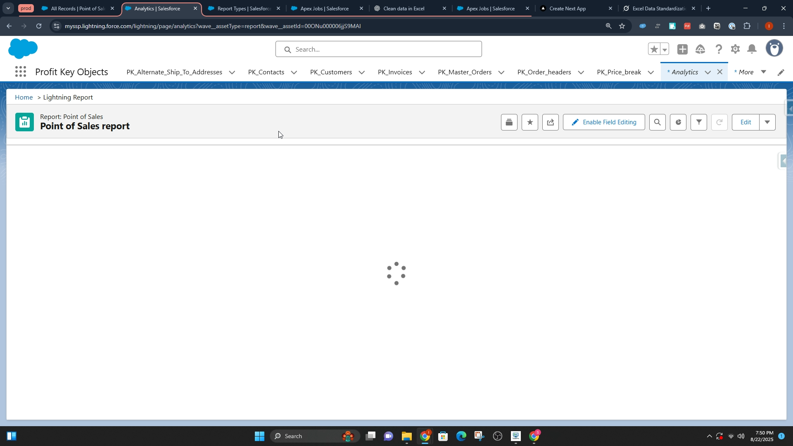Open the Notifications bell
This screenshot has height=446, width=793.
click(752, 50)
